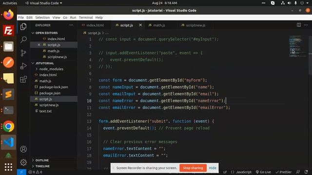Launch FileZilla from the dock
Viewport: 312px width, 175px height.
(8, 31)
